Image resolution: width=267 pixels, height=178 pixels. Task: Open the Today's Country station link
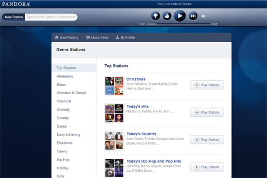(141, 134)
